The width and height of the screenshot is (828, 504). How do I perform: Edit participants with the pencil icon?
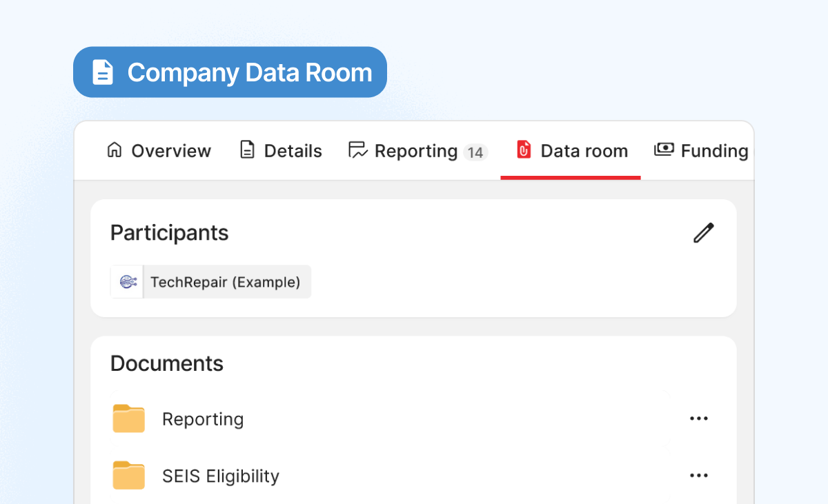pyautogui.click(x=704, y=233)
